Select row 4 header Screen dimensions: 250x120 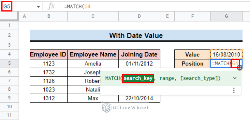pos(9,54)
